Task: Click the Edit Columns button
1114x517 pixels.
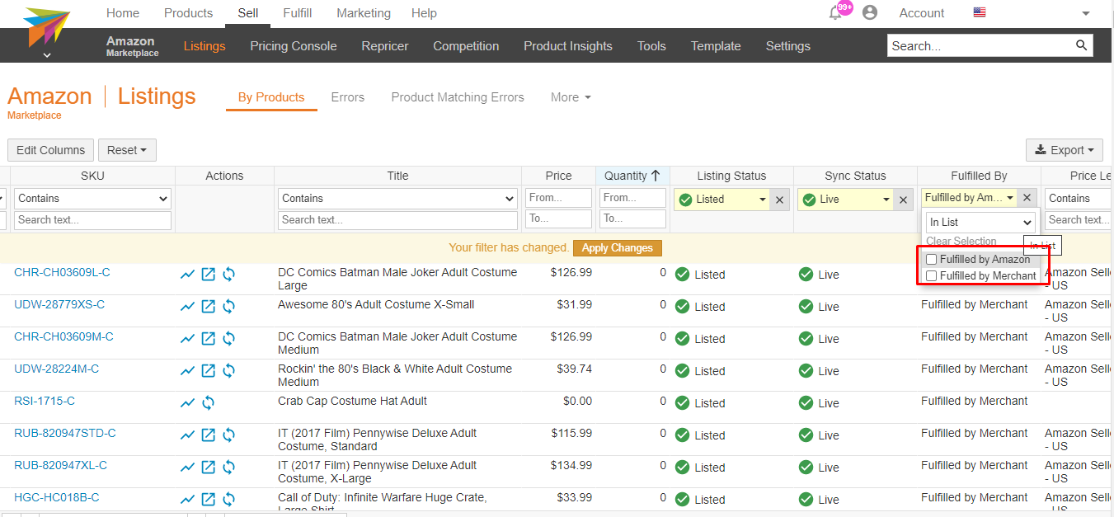Action: (50, 150)
